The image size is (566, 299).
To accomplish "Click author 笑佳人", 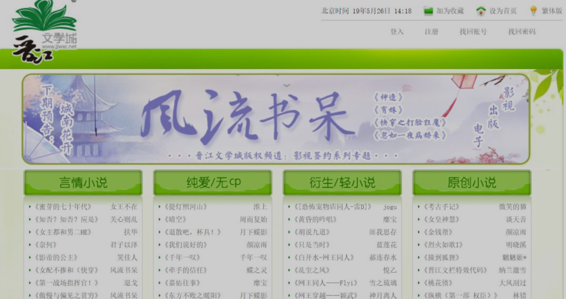I will click(127, 257).
